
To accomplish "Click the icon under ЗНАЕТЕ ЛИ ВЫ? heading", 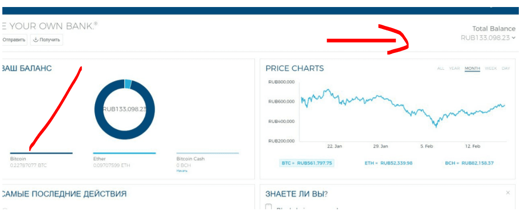I will point(269,207).
